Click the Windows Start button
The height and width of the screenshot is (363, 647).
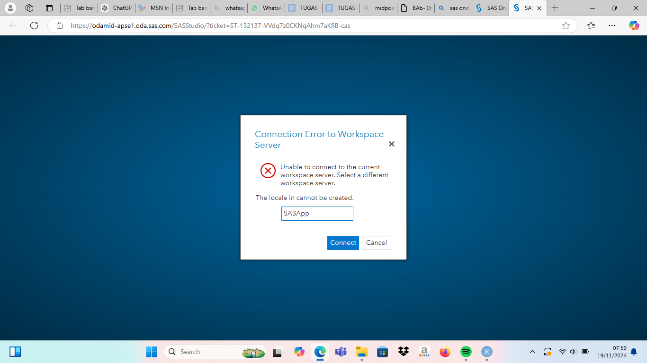tap(151, 352)
